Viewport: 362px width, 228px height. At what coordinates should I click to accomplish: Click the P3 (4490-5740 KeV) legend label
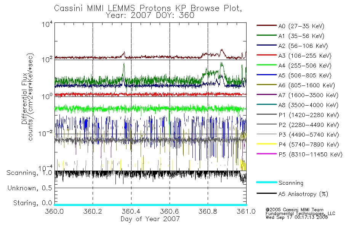(309, 135)
